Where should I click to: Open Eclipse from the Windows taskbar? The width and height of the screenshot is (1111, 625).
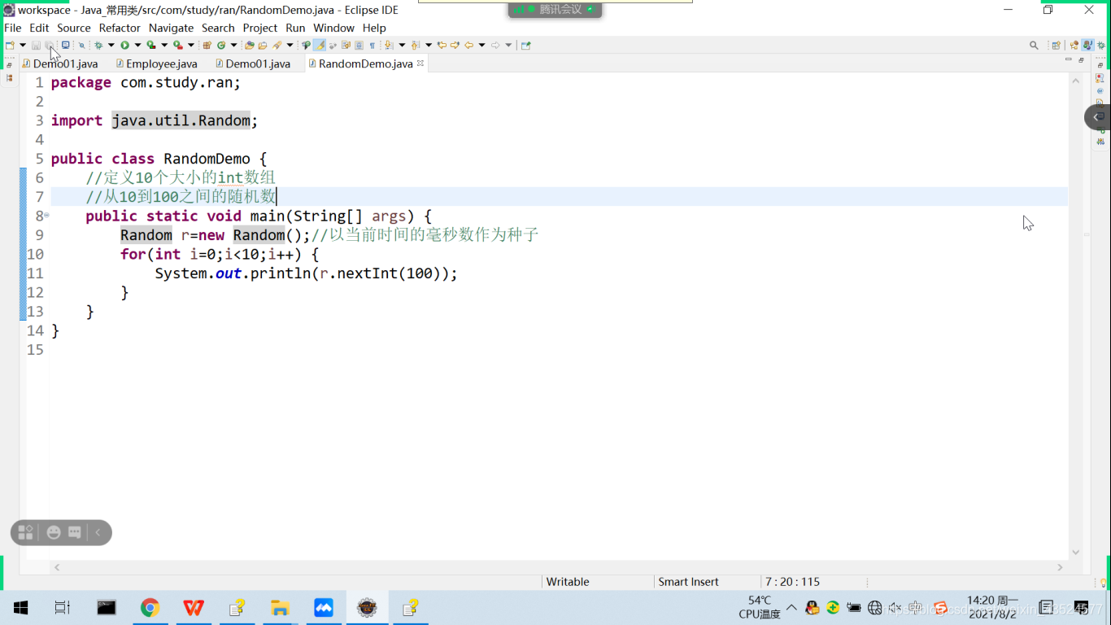coord(368,607)
